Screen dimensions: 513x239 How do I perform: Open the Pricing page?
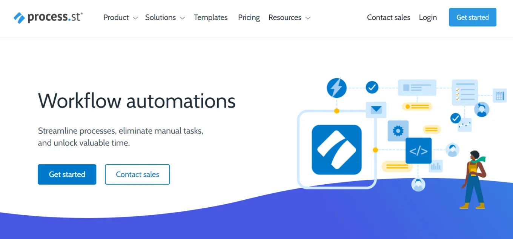click(x=249, y=18)
